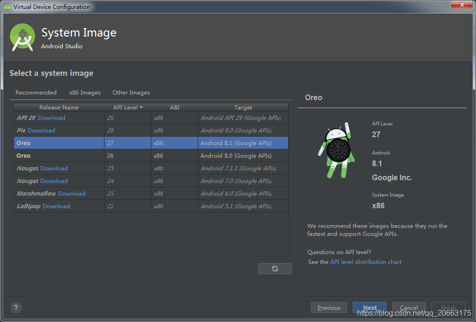Click the Next button
476x322 pixels.
click(x=370, y=308)
